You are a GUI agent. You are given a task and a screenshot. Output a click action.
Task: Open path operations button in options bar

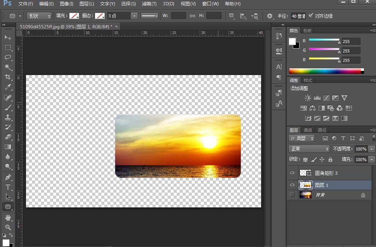[x=231, y=16]
